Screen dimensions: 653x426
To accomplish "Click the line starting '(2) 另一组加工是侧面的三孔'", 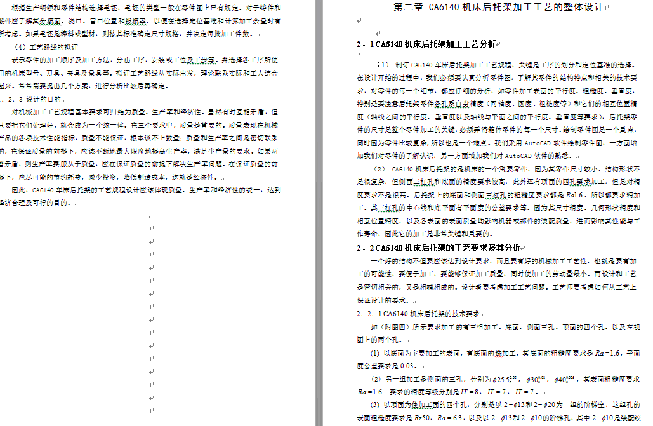I will pos(505,379).
